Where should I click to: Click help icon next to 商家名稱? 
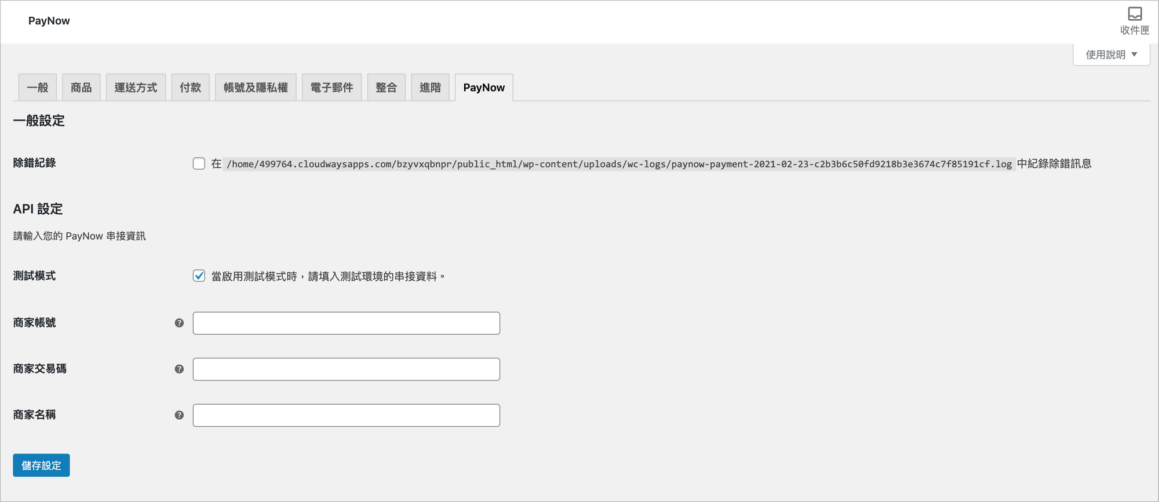click(x=179, y=415)
